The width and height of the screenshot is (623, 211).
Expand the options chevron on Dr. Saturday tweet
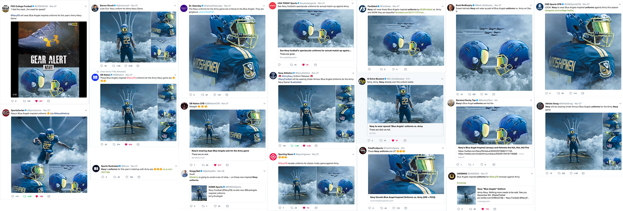click(x=264, y=6)
